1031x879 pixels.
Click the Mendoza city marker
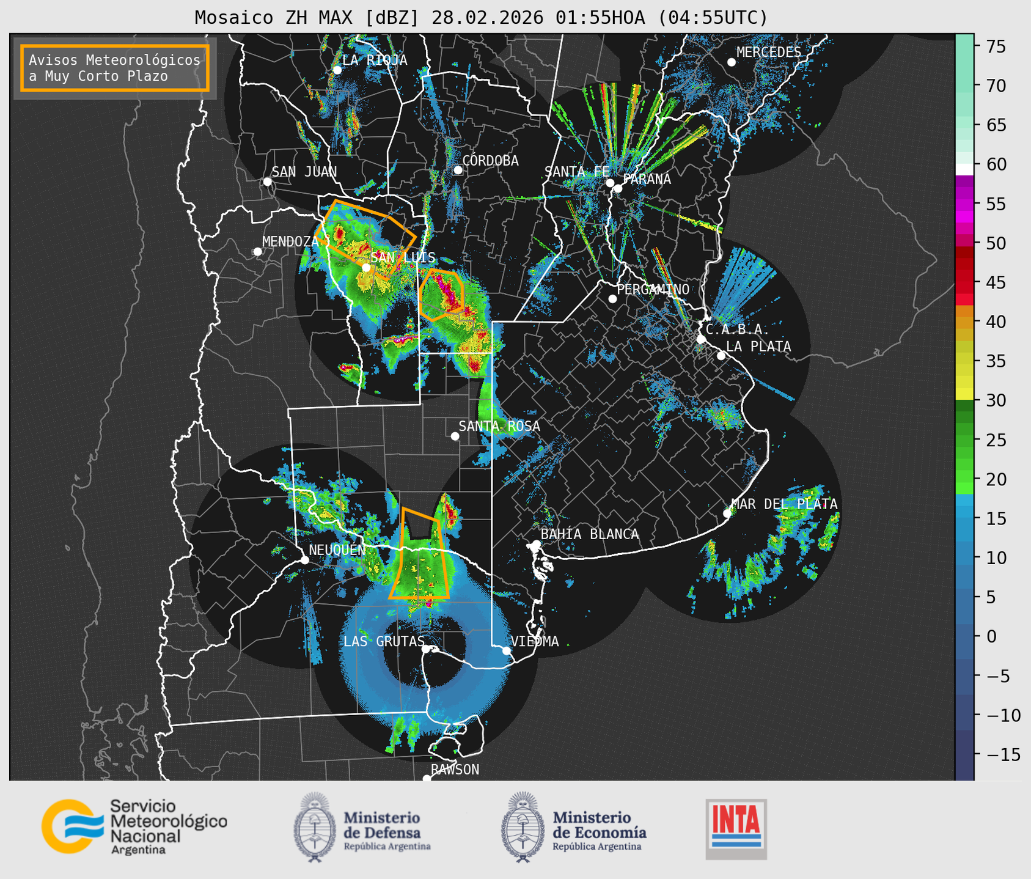tap(257, 251)
